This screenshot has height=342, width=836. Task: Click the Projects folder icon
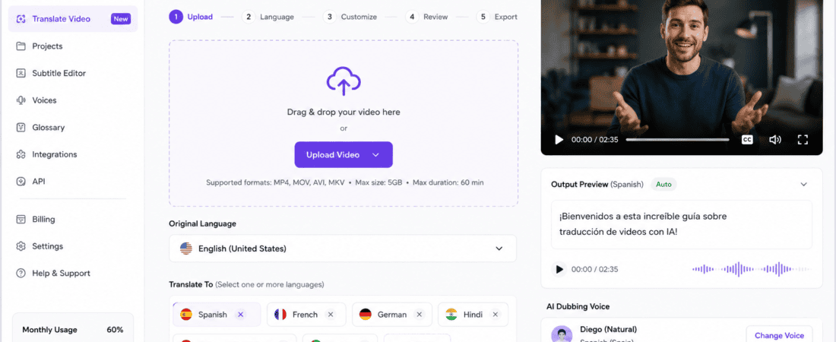[21, 46]
